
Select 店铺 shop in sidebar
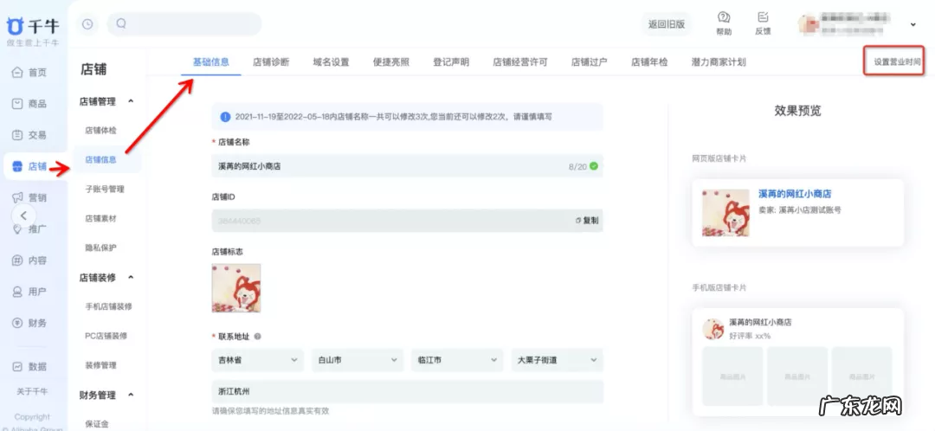pyautogui.click(x=29, y=166)
